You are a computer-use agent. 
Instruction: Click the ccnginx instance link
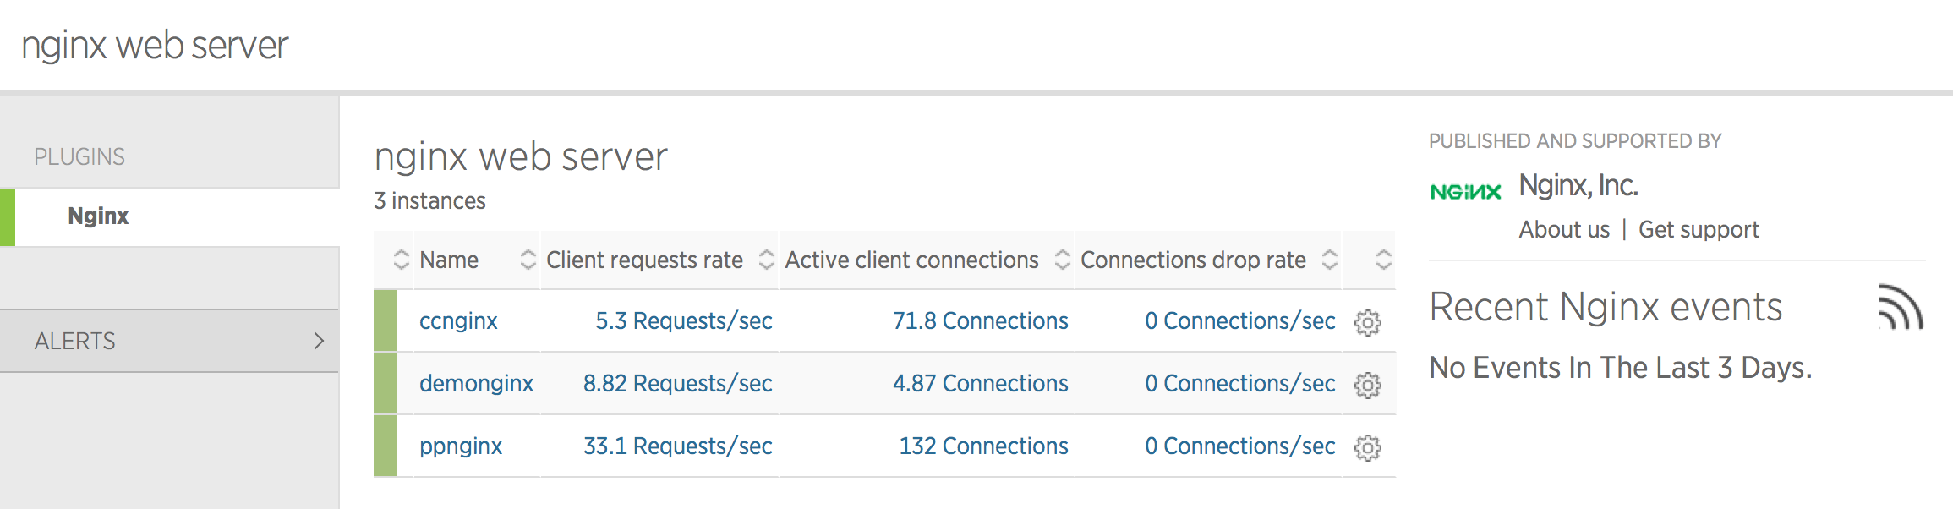pos(459,322)
